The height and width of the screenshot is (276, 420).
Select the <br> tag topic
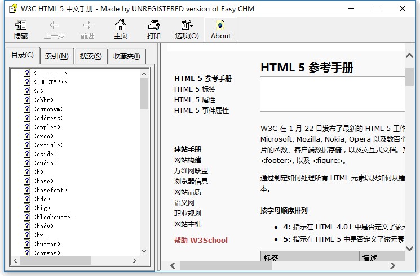tap(40, 235)
